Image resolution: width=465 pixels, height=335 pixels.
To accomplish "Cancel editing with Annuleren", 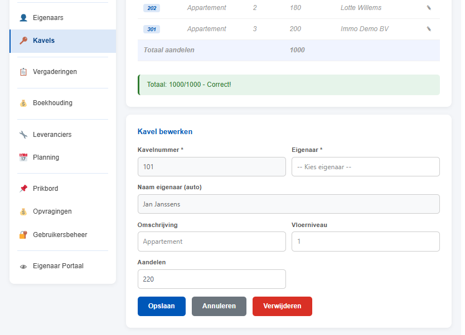I will point(219,306).
